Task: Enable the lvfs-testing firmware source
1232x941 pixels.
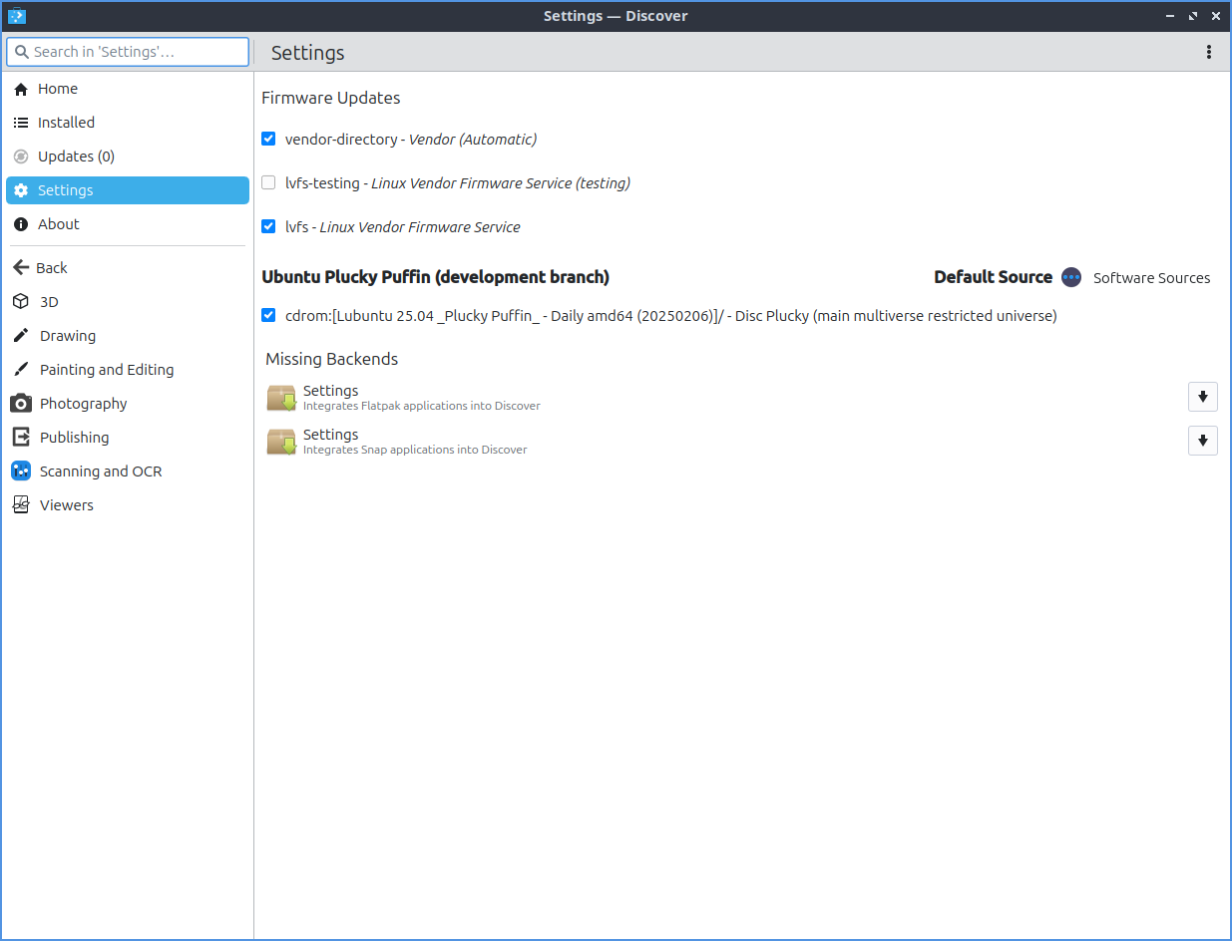Action: 268,183
